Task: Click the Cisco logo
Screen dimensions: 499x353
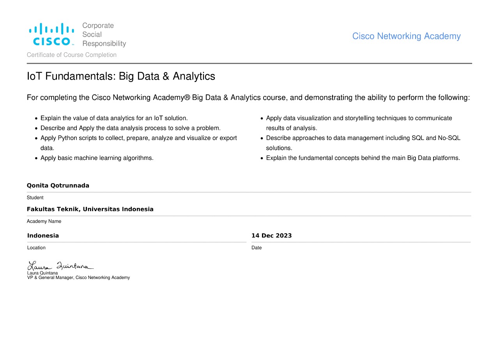Action: 51,34
